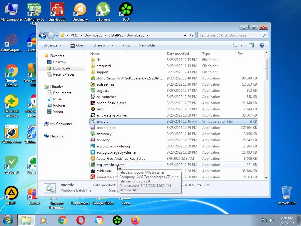Open the Videos library
301x226 pixels.
pyautogui.click(x=58, y=112)
